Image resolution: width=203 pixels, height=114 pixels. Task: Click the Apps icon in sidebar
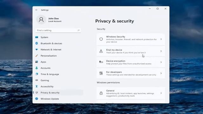point(37,62)
